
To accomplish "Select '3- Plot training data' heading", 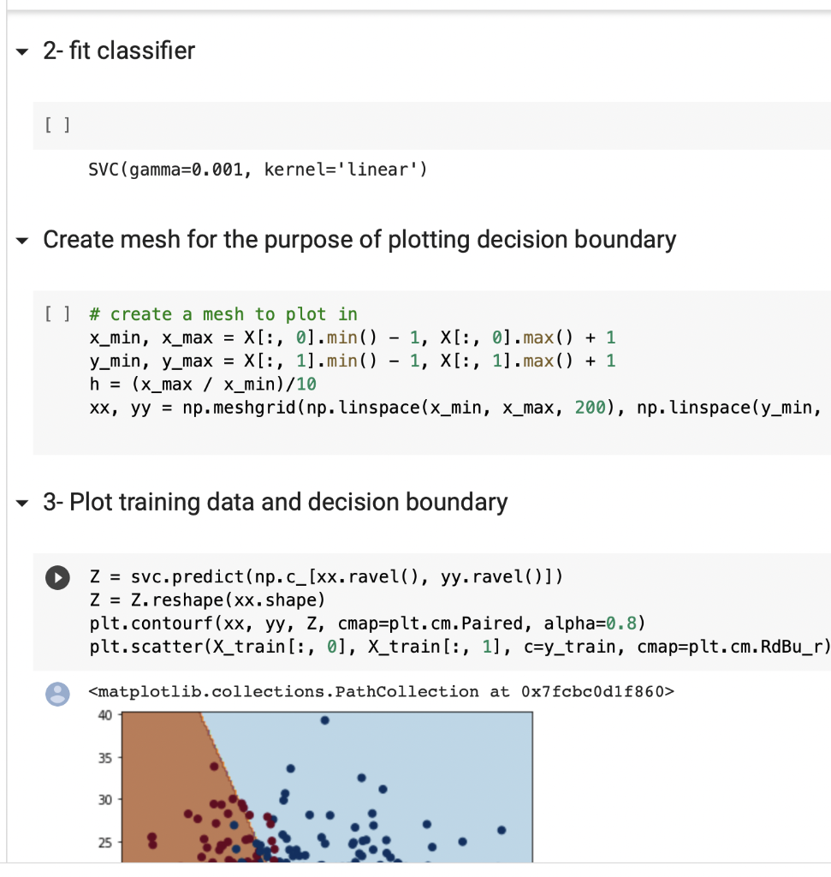I will (x=276, y=502).
